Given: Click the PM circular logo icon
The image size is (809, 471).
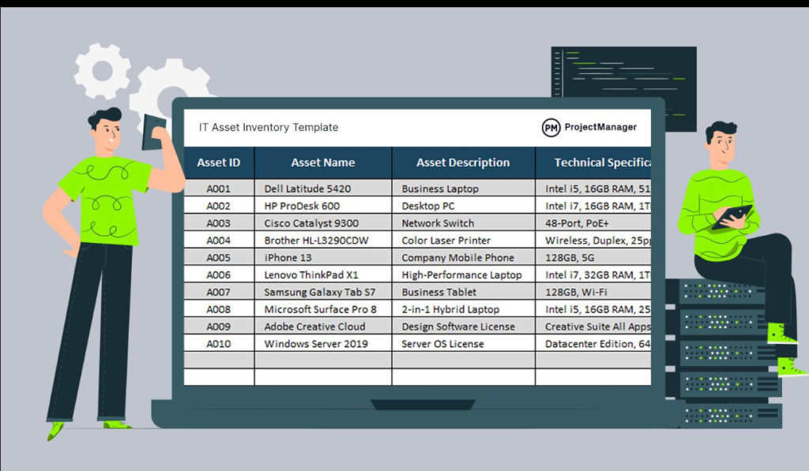Looking at the screenshot, I should click(x=551, y=128).
